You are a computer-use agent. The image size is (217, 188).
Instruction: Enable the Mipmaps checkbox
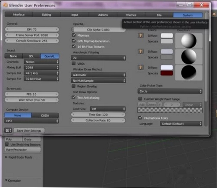tap(74, 35)
